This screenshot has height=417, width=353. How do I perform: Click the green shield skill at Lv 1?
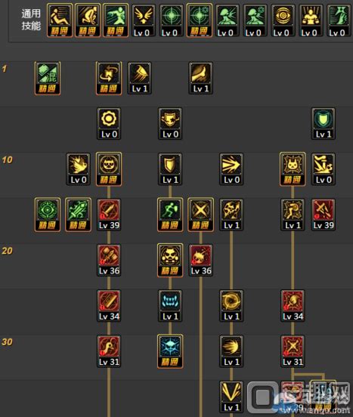[x=324, y=124]
